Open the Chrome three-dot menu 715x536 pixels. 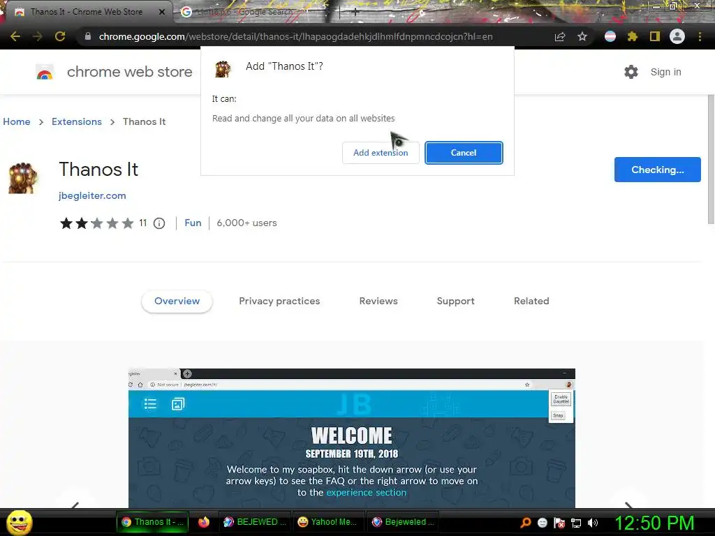[x=700, y=36]
